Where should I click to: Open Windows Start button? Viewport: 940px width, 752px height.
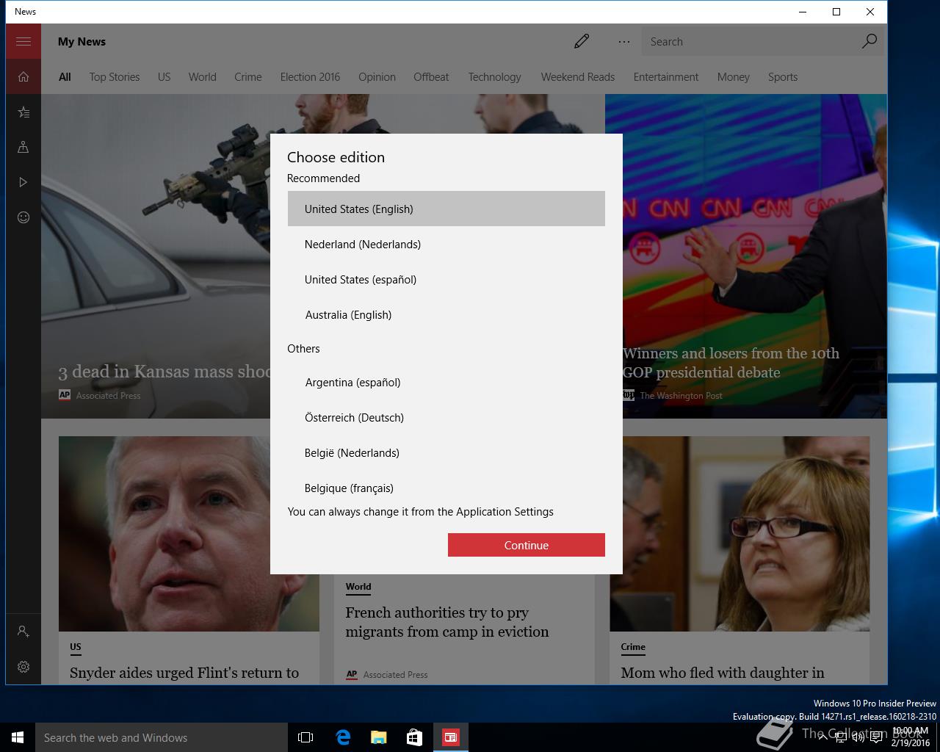click(x=18, y=737)
